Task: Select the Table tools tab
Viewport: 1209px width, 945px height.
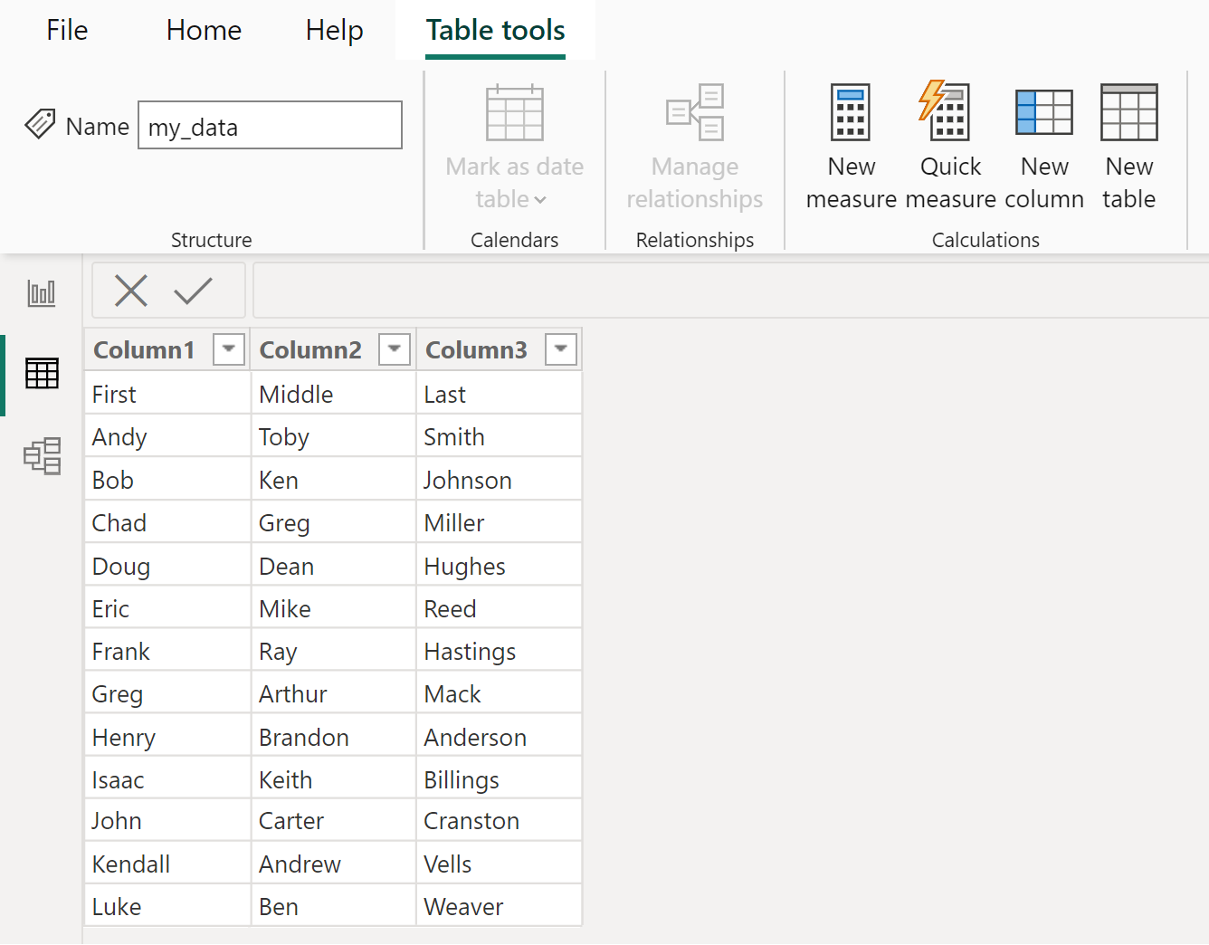Action: (494, 30)
